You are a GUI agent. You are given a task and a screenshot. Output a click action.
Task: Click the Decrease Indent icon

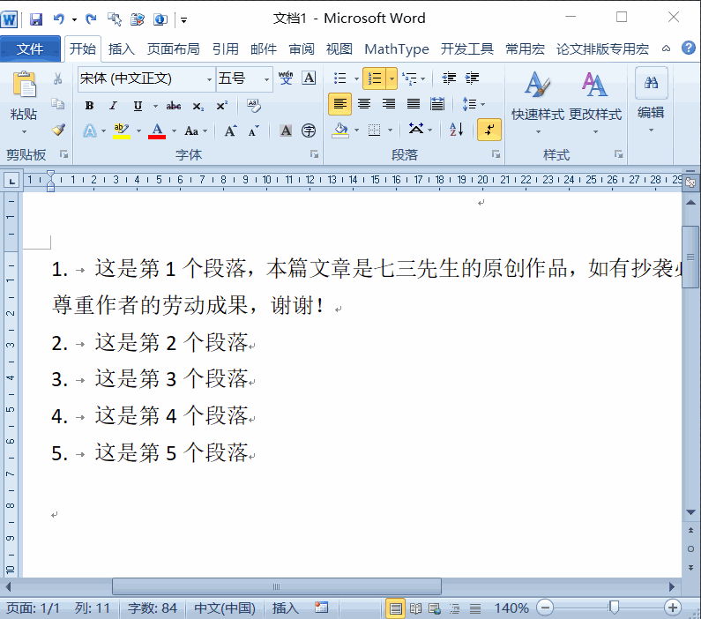tap(449, 78)
